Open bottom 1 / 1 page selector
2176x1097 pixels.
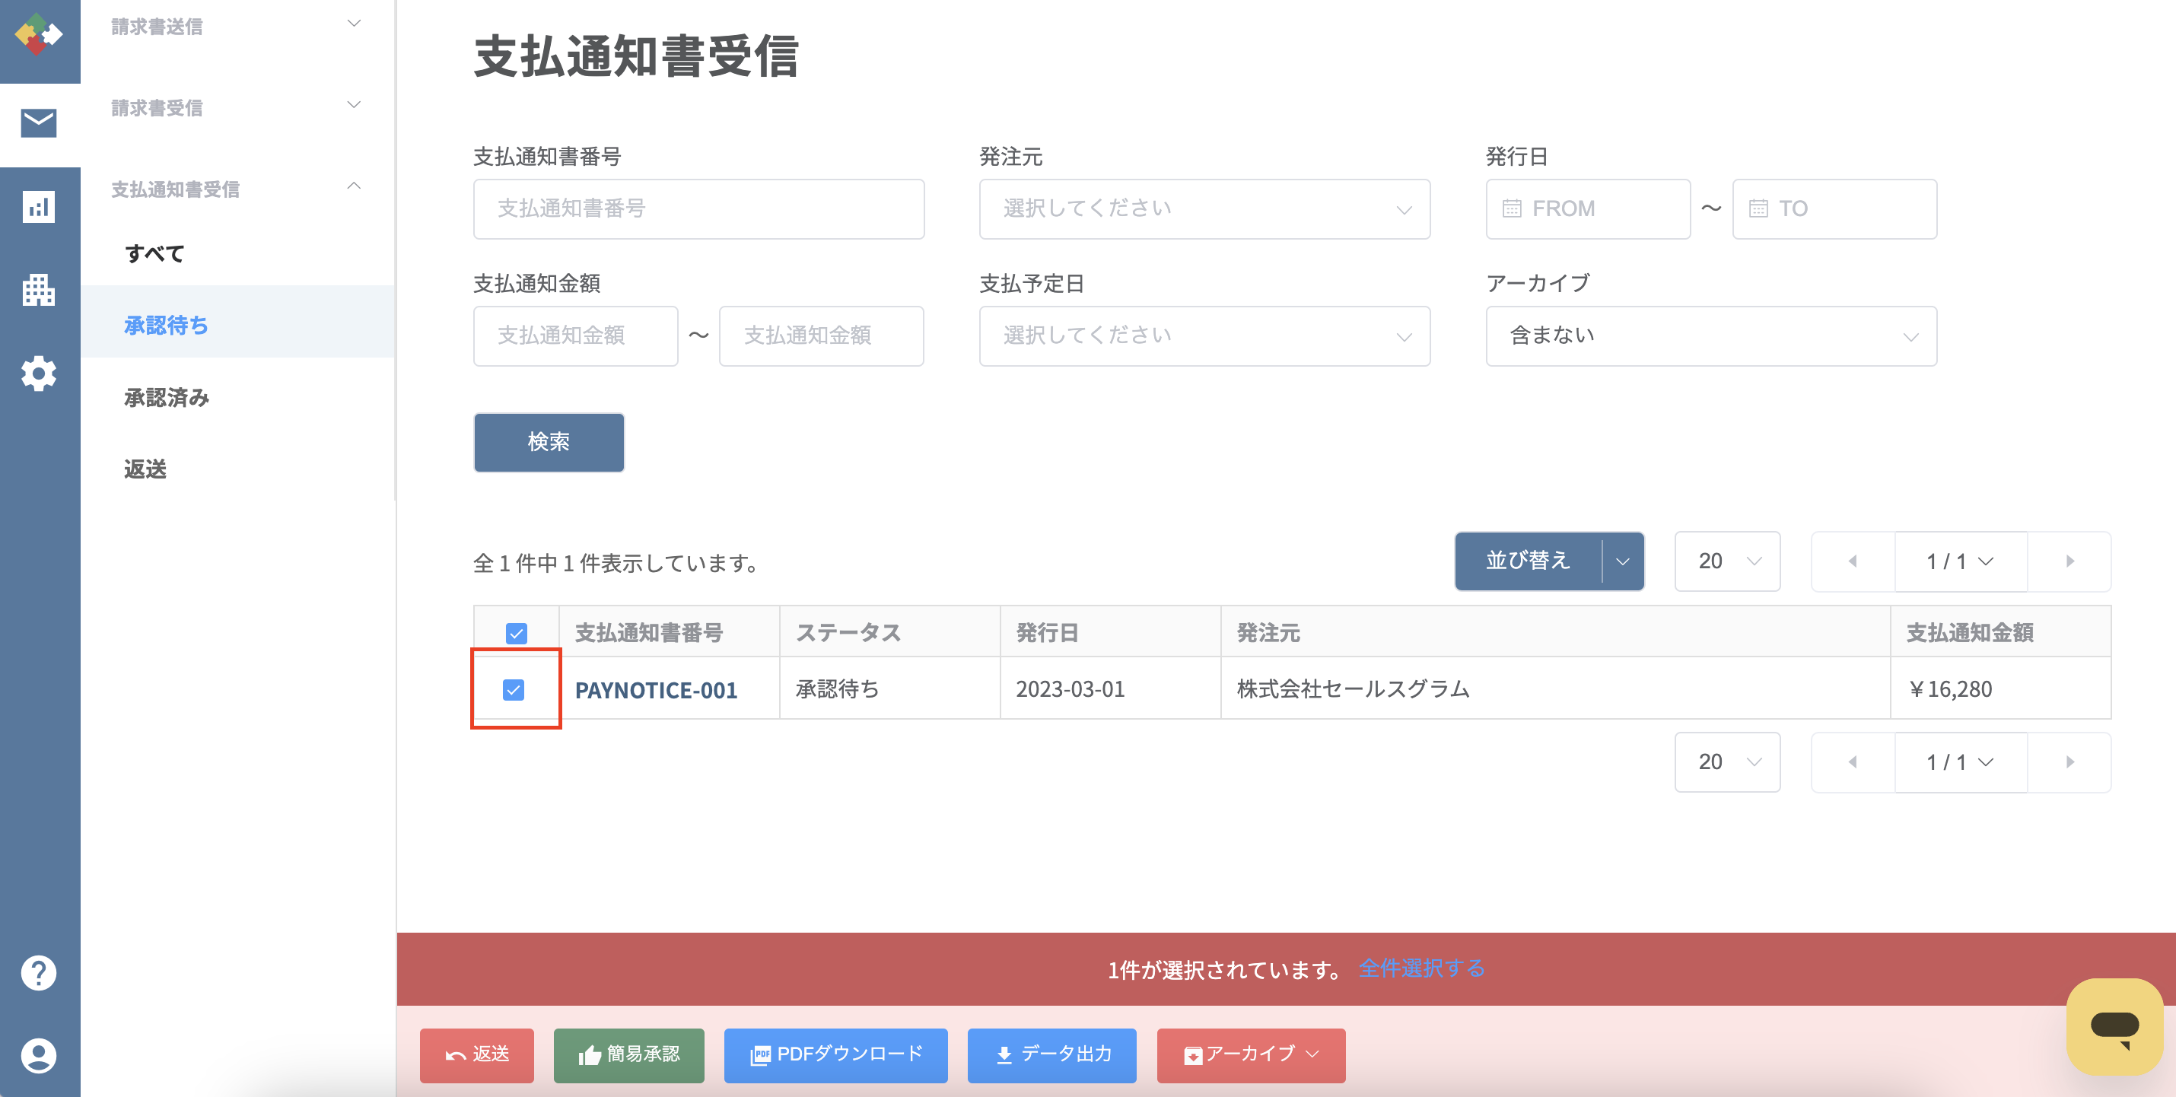pos(1961,762)
